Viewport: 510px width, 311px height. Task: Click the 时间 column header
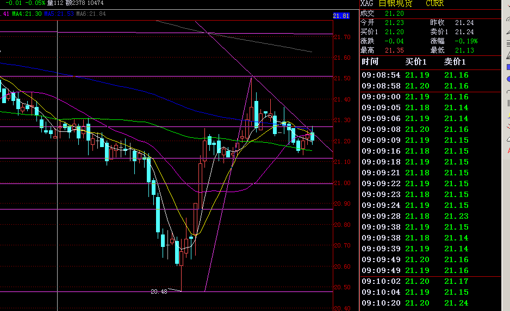tap(370, 62)
